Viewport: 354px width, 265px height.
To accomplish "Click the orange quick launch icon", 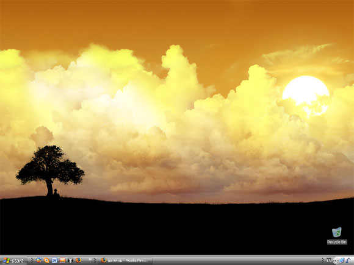I will pos(47,261).
